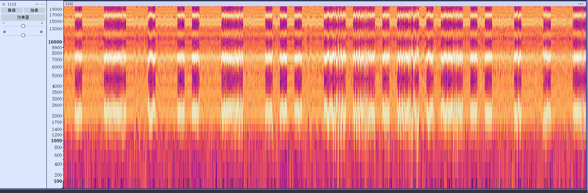Click the 1000 mark on the frequency scale
The image size is (588, 193).
(x=56, y=140)
